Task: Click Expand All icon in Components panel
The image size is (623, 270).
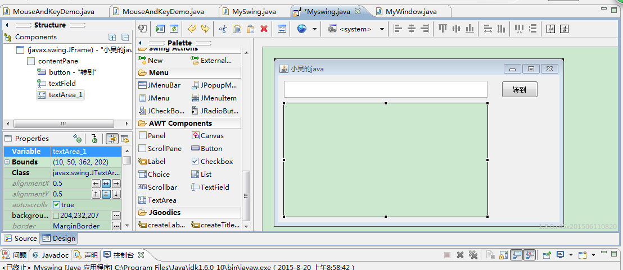Action: 112,37
